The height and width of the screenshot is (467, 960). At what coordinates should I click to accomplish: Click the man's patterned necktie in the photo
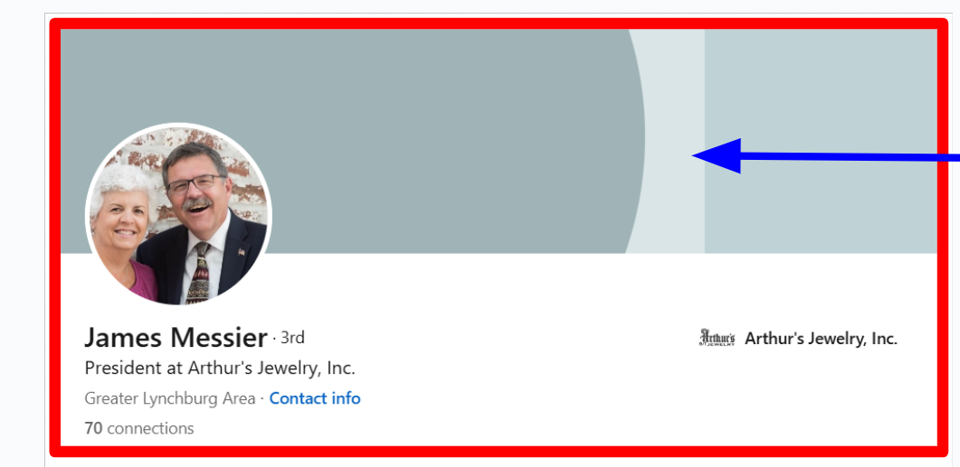pos(198,274)
